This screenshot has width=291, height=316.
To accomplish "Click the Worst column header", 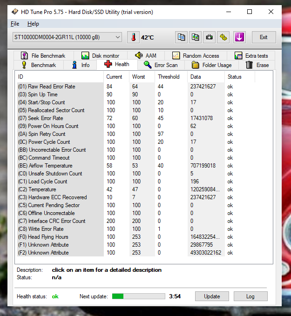I will pyautogui.click(x=142, y=77).
